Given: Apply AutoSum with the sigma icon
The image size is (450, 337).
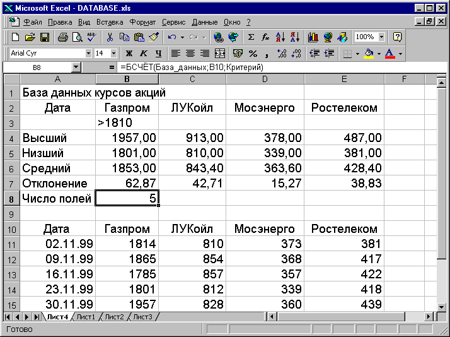Looking at the screenshot, I should coord(251,37).
